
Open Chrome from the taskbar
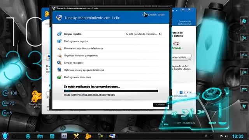click(28, 136)
